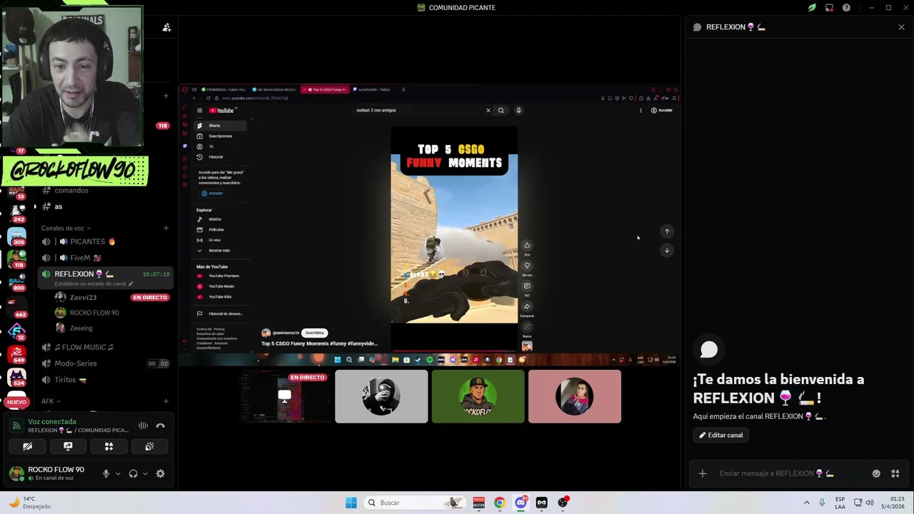914x514 pixels.
Task: Open the Discord inbox icon in title bar
Action: [x=829, y=8]
